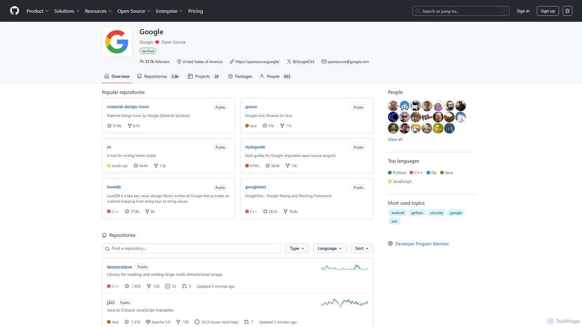The image size is (582, 327).
Task: Filter by C++ top language
Action: pos(416,173)
